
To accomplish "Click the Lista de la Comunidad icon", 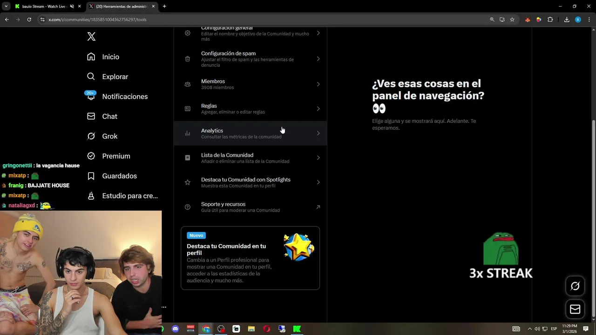I will tap(188, 158).
